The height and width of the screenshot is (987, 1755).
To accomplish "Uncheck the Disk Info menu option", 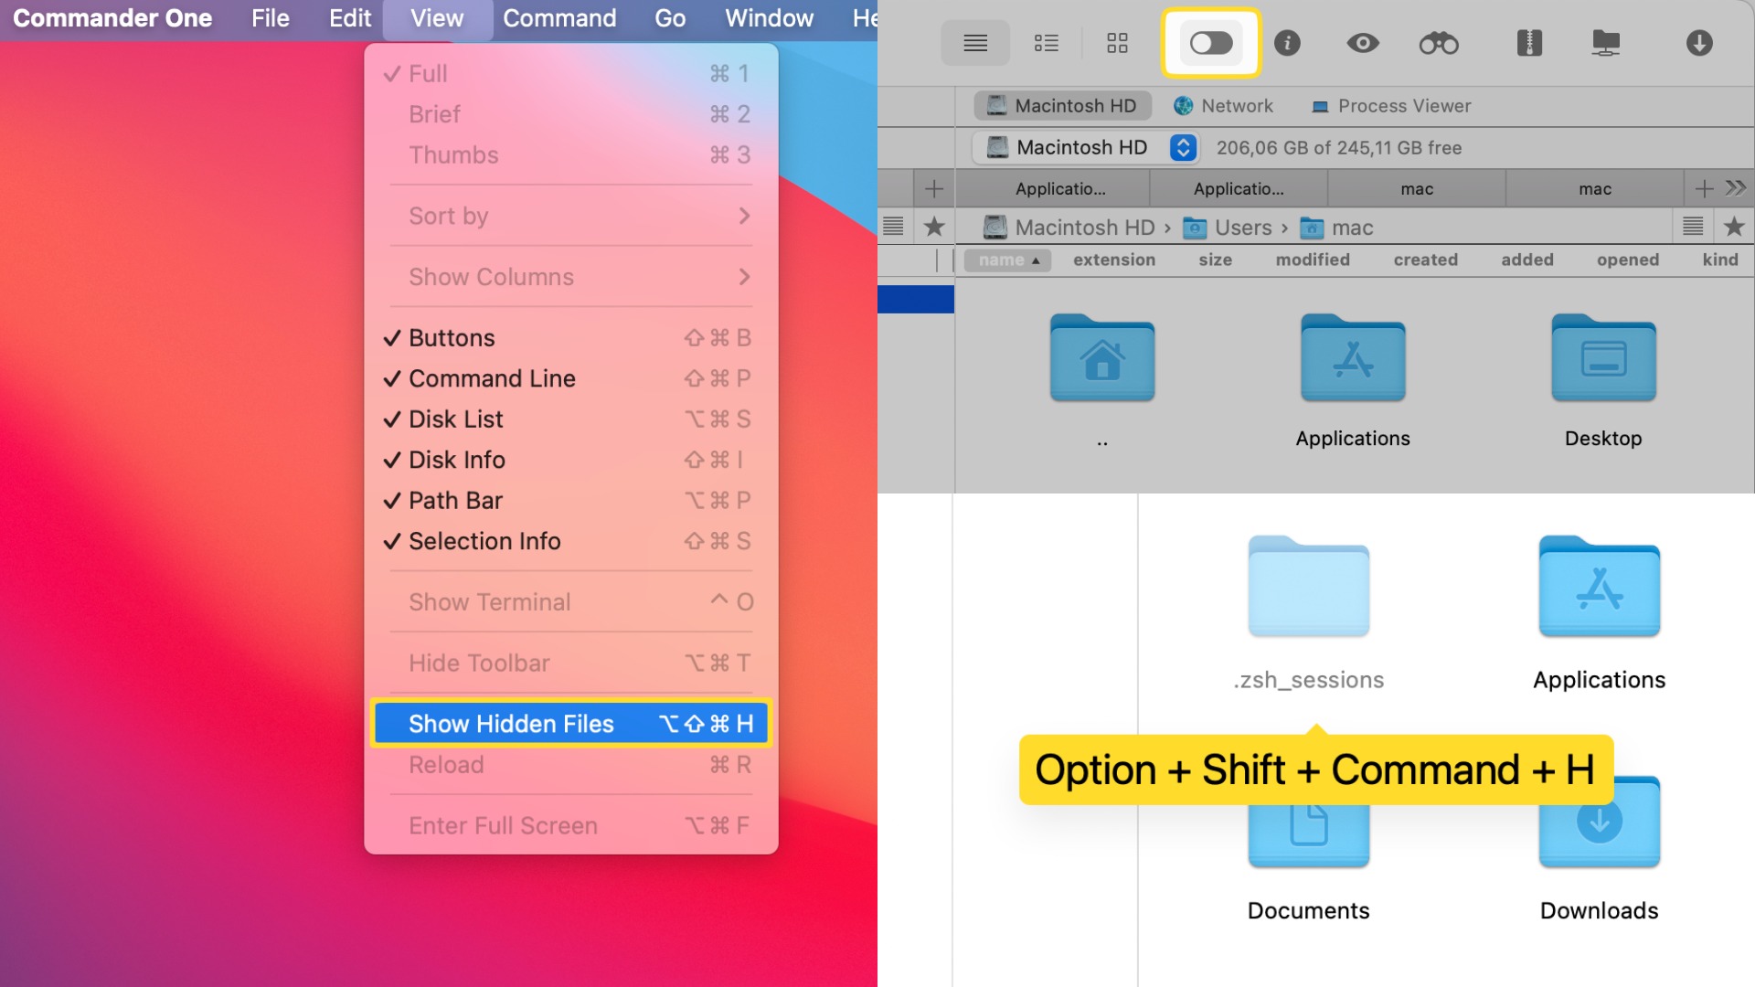I will point(456,460).
